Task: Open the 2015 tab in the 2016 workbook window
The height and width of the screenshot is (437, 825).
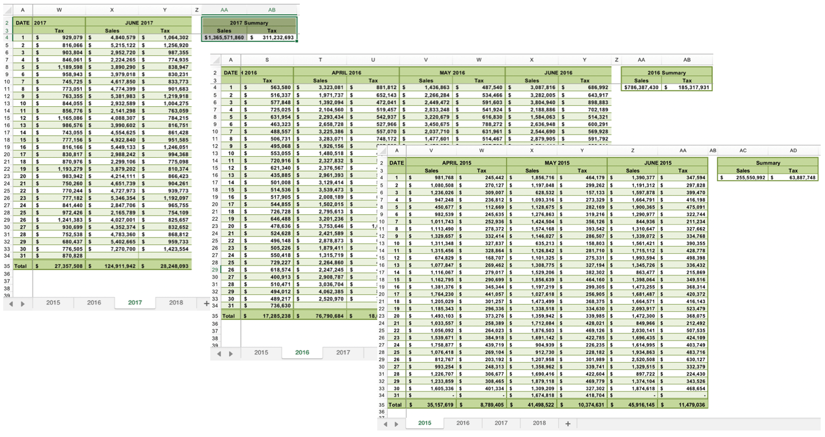Action: [261, 352]
